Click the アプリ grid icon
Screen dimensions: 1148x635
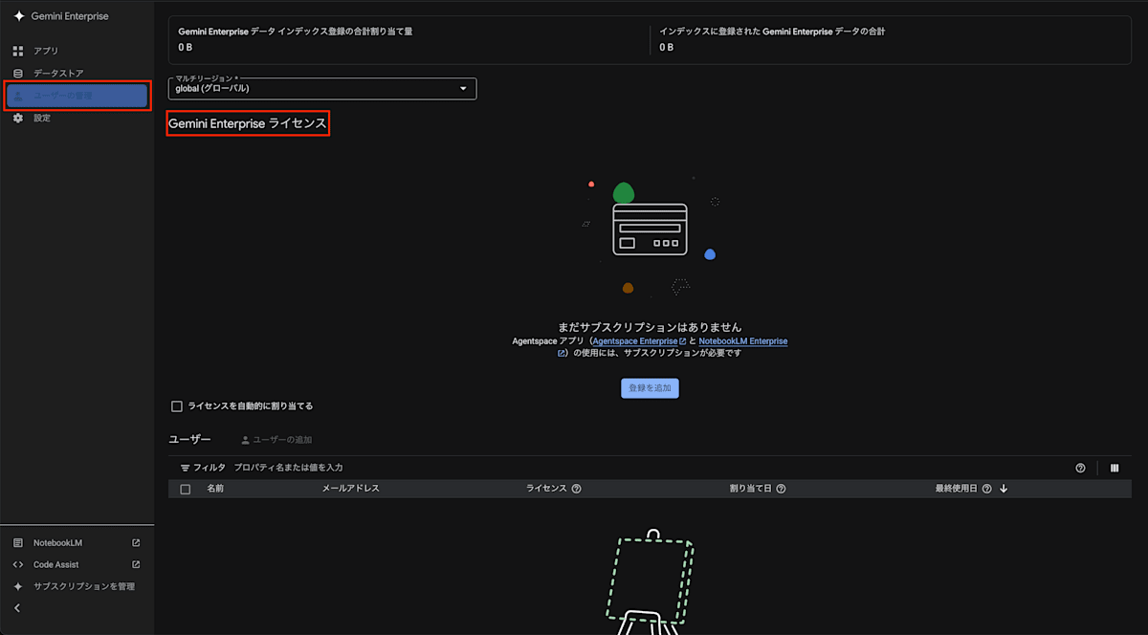click(x=18, y=51)
